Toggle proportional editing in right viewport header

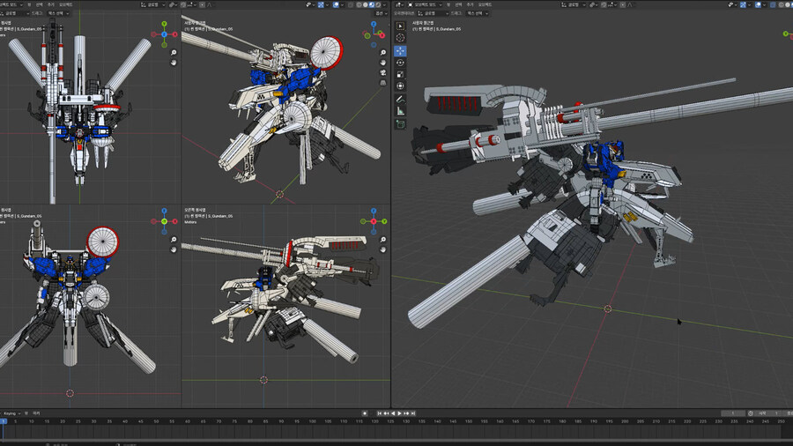click(623, 4)
